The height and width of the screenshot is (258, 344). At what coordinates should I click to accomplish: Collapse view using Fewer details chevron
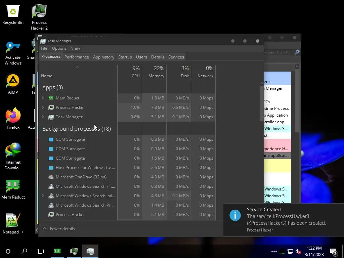(45, 229)
